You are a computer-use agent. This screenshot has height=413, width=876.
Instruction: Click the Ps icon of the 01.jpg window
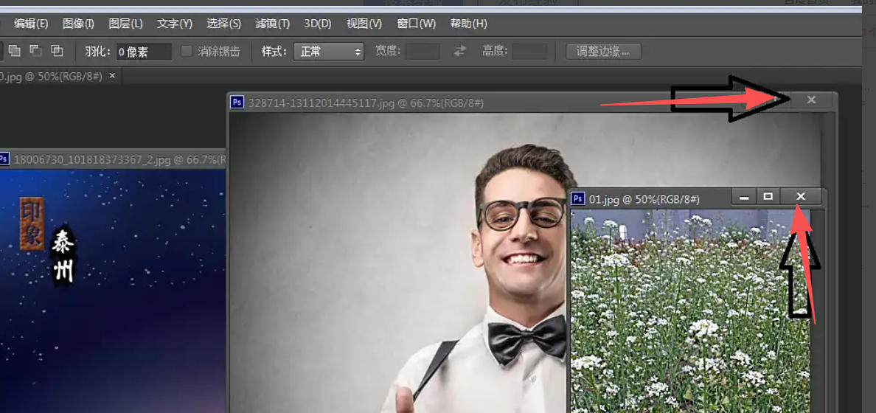tap(579, 198)
